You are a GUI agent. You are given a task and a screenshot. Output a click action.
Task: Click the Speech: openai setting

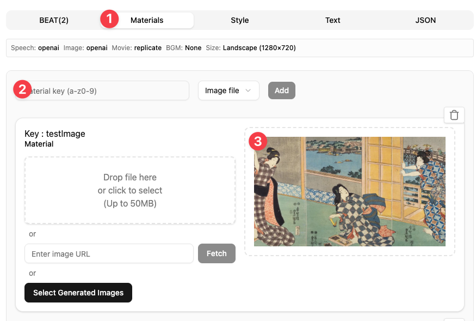(x=35, y=48)
